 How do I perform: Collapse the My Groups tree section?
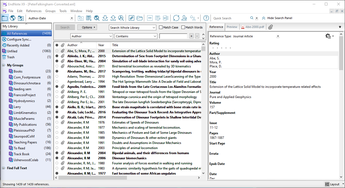pos(3,65)
